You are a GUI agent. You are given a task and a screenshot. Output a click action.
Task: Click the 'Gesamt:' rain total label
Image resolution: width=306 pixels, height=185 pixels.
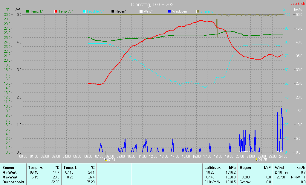(246, 182)
